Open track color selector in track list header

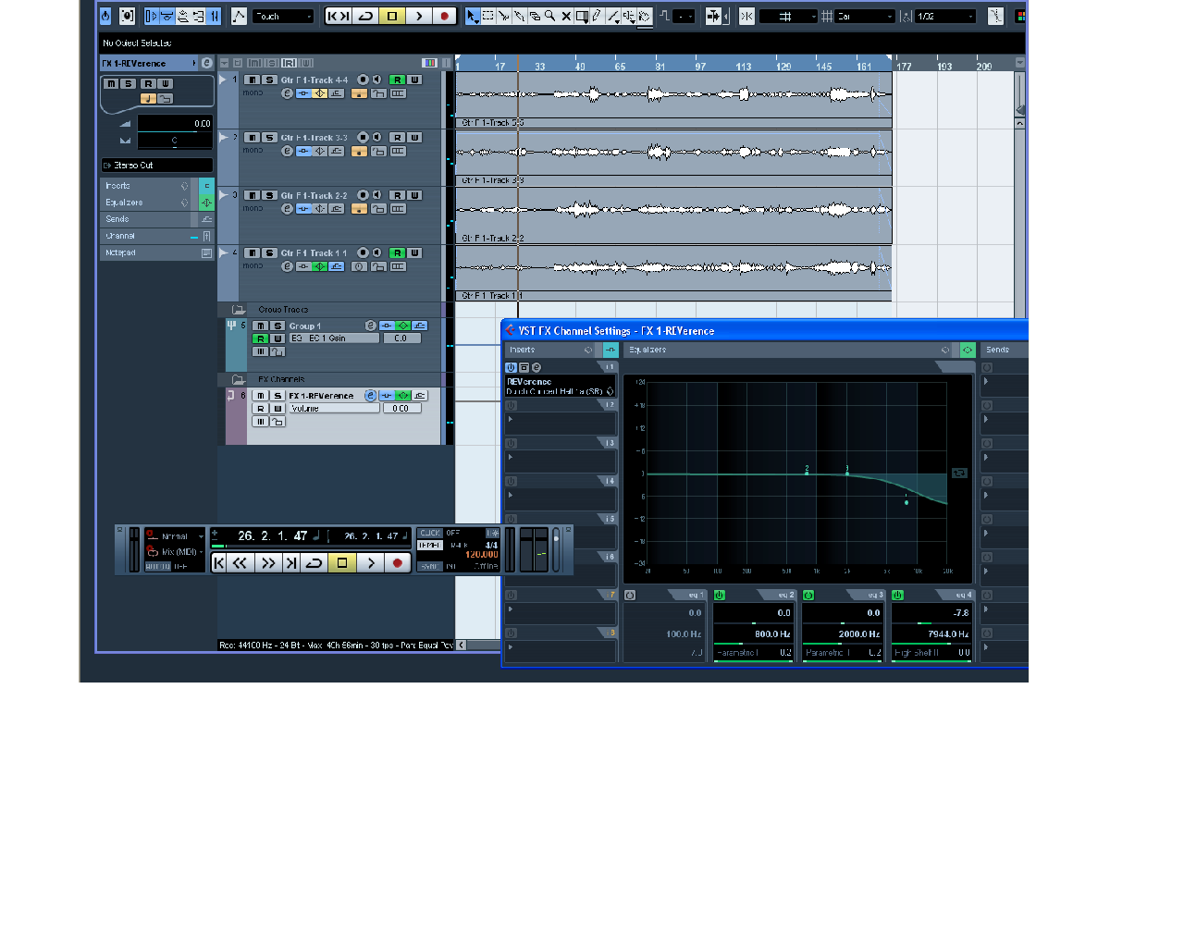click(429, 63)
